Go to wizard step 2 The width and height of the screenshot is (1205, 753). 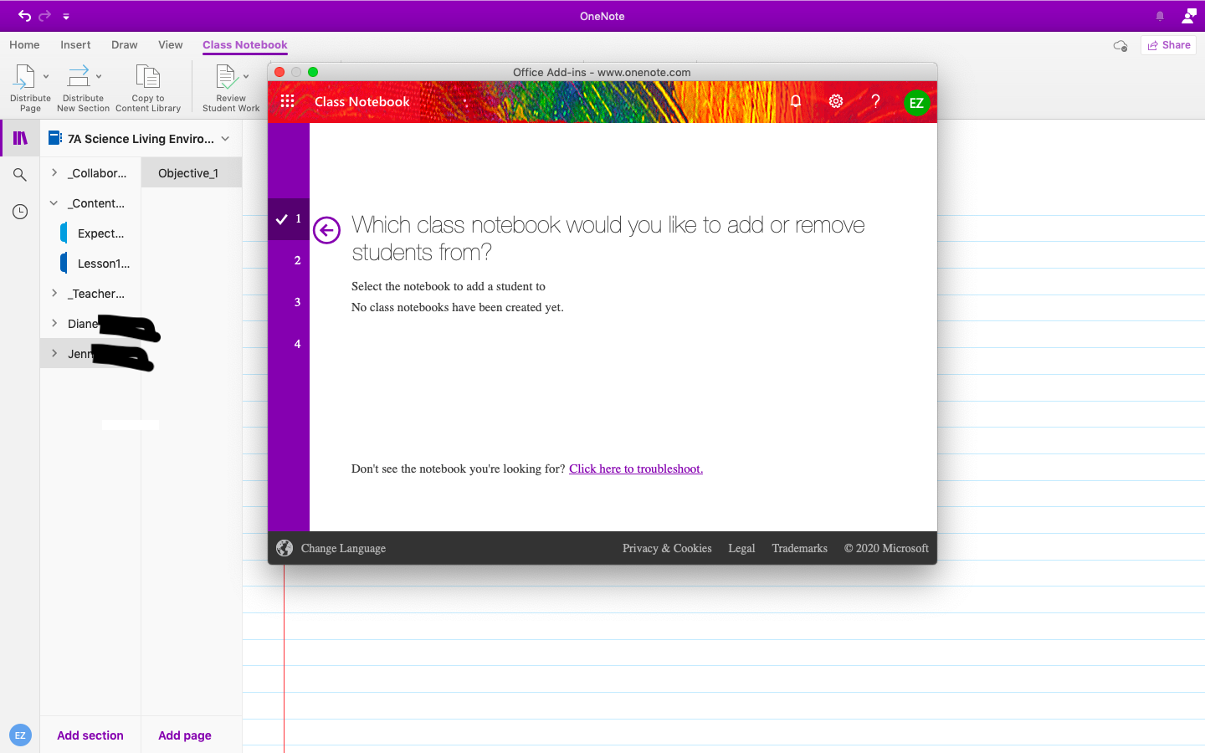click(289, 261)
